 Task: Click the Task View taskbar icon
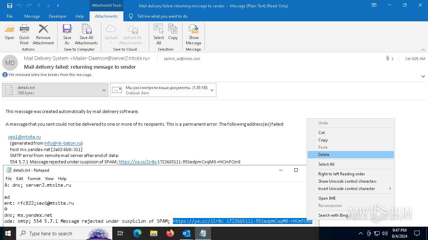pyautogui.click(x=120, y=233)
